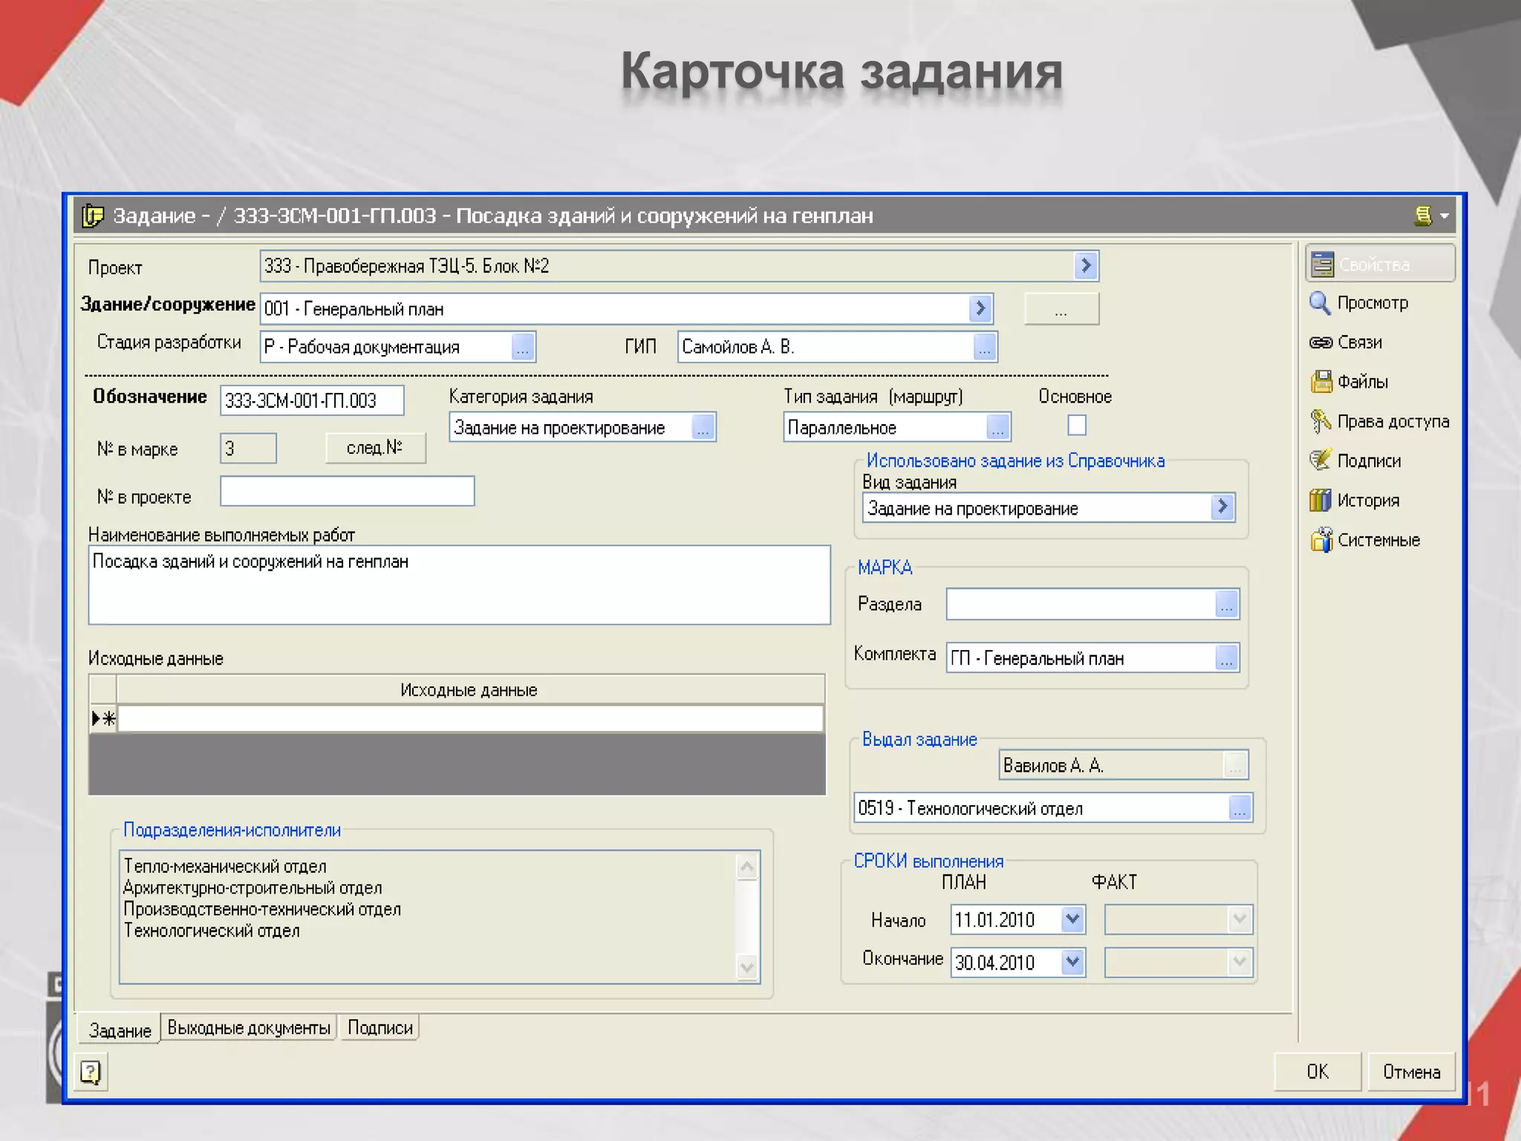Viewport: 1521px width, 1141px height.
Task: Open the Проект field arrow
Action: coord(1086,265)
